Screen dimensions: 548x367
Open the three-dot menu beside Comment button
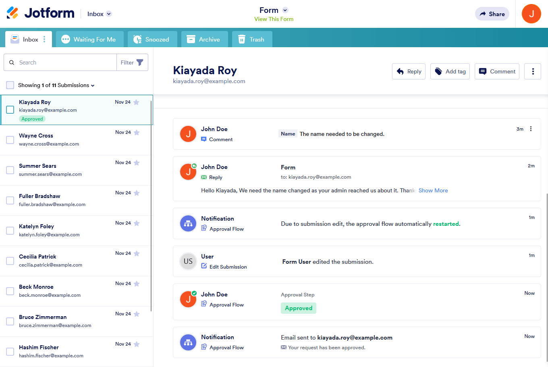point(532,71)
